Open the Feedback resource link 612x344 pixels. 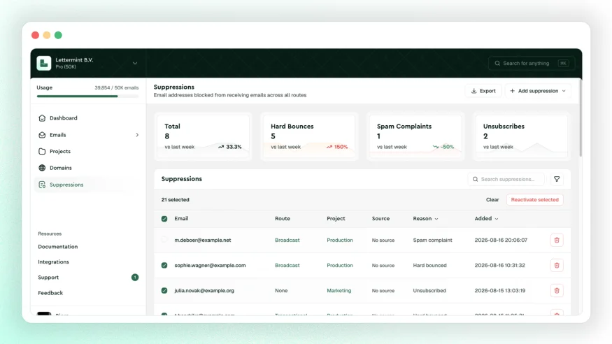[50, 293]
